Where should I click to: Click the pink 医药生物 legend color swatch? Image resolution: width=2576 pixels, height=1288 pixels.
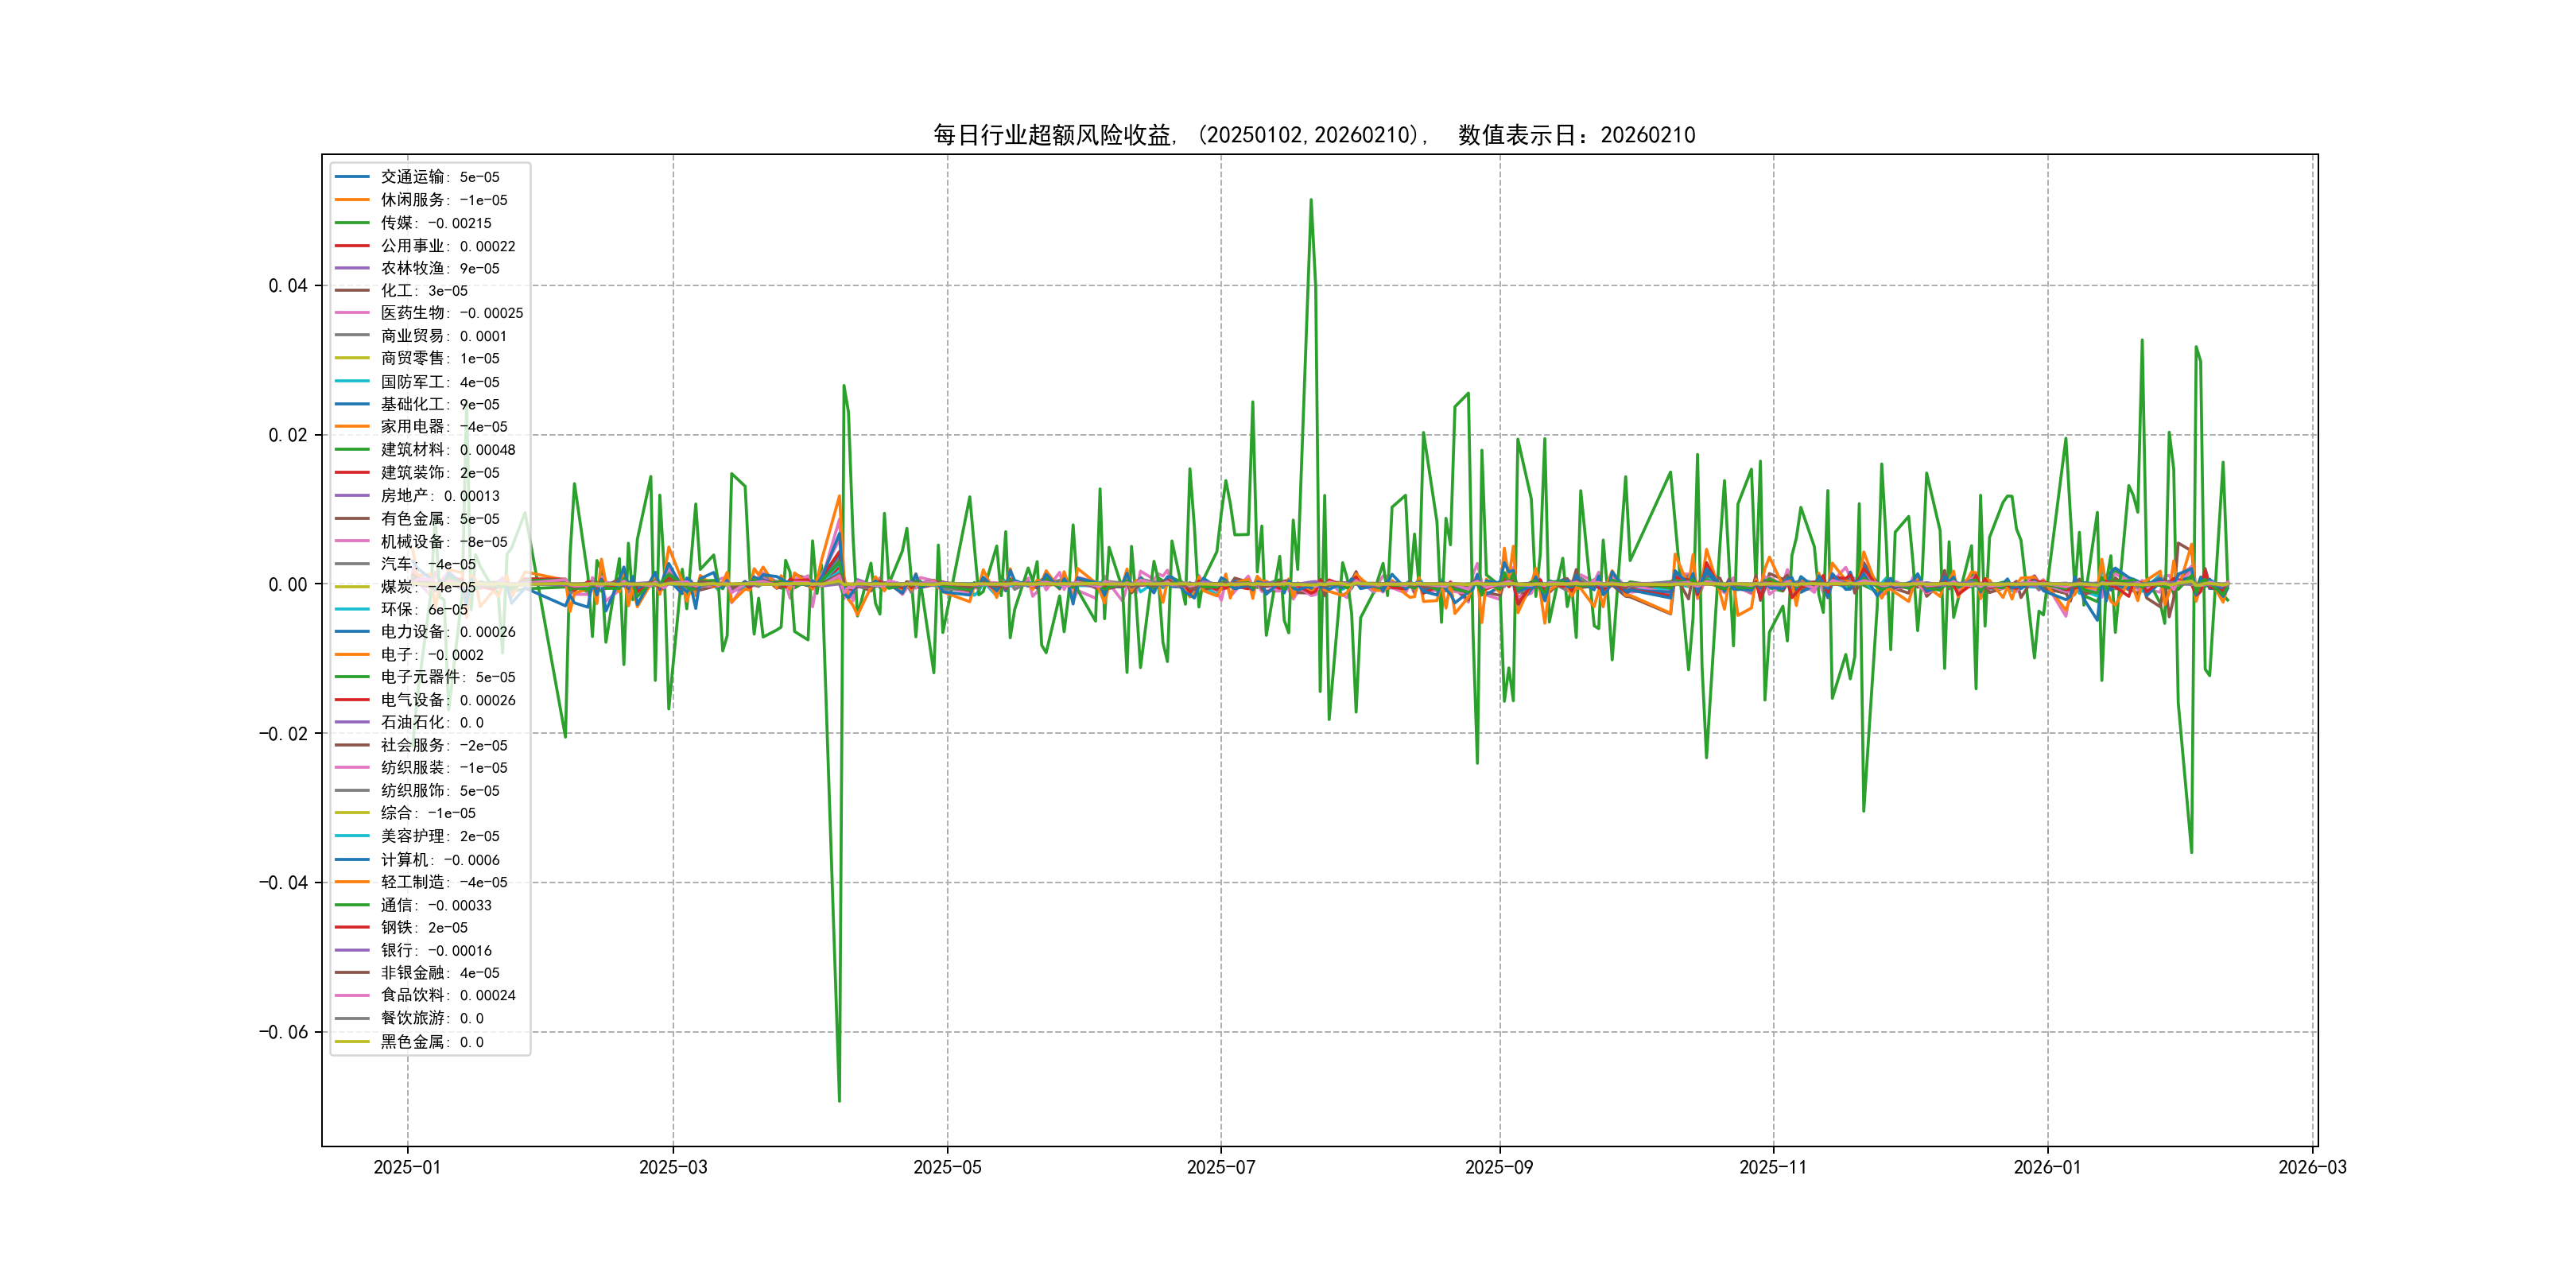(x=352, y=313)
